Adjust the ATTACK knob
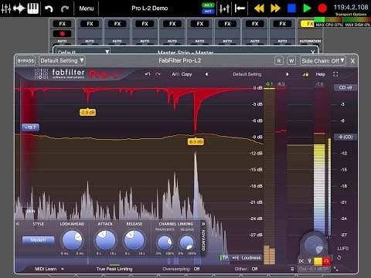This screenshot has width=371, height=278. coord(105,240)
